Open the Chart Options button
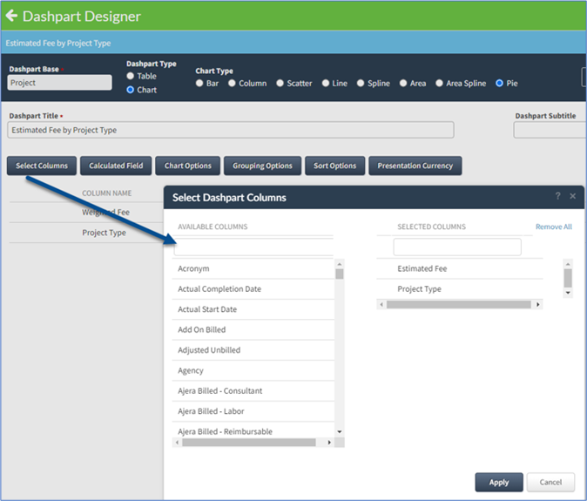The image size is (587, 501). (x=188, y=166)
